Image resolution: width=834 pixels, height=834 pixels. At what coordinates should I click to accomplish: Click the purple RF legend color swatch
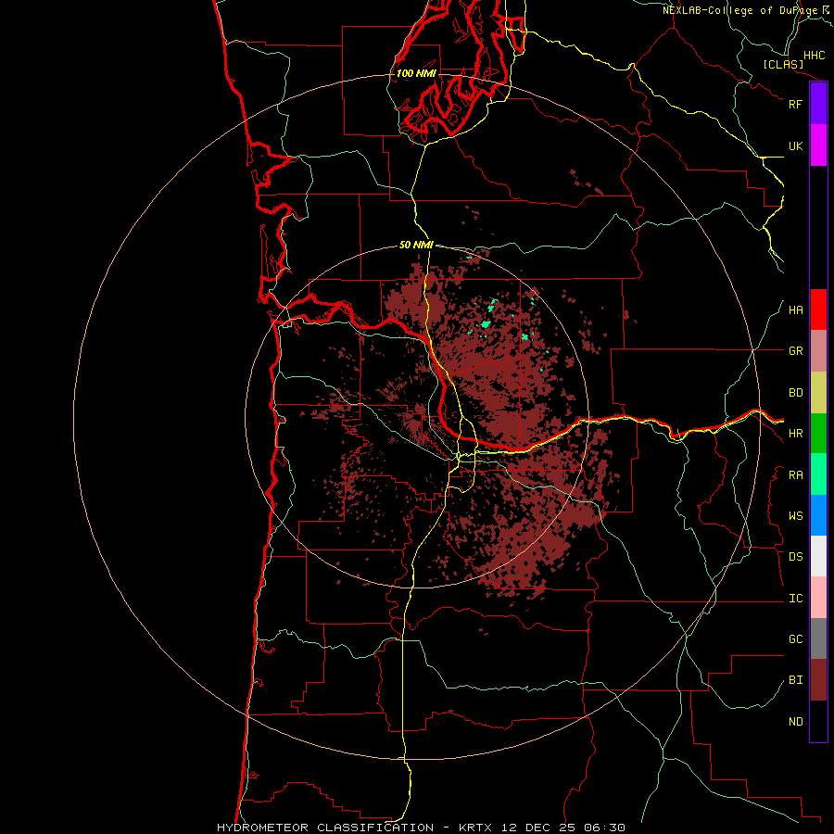coord(818,104)
